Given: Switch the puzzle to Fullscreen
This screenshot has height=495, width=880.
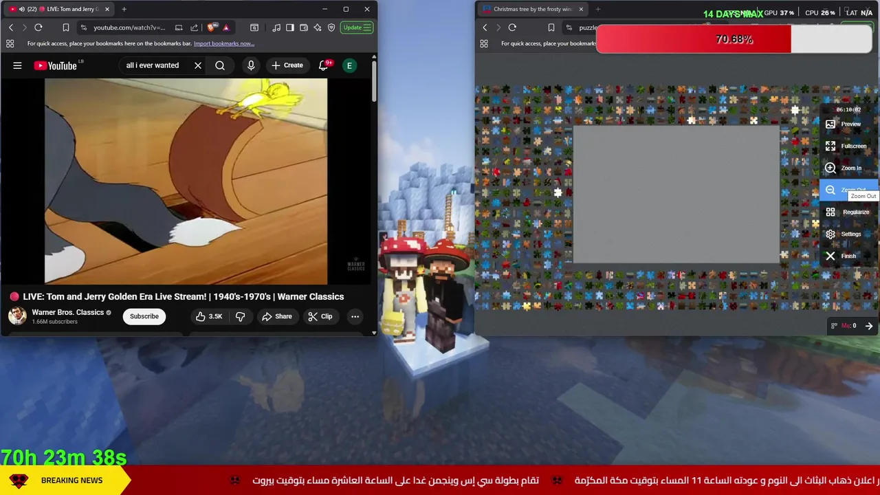Looking at the screenshot, I should (846, 146).
